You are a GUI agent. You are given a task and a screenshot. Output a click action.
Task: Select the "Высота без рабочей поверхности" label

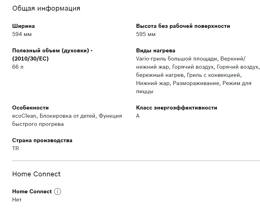click(x=183, y=26)
